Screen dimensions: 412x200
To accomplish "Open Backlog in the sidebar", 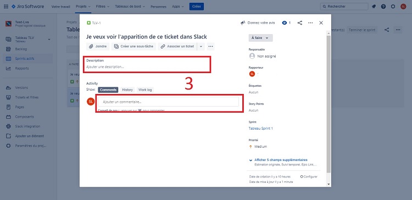I will point(28,49).
